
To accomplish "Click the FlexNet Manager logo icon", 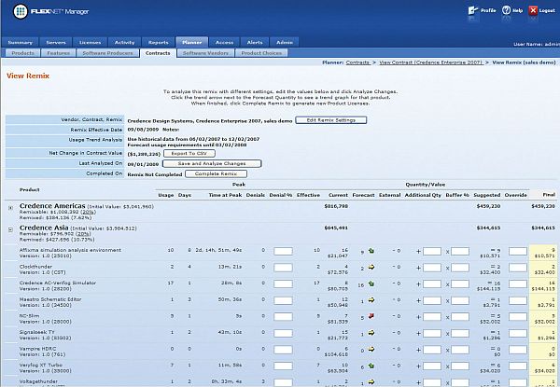I will point(21,12).
